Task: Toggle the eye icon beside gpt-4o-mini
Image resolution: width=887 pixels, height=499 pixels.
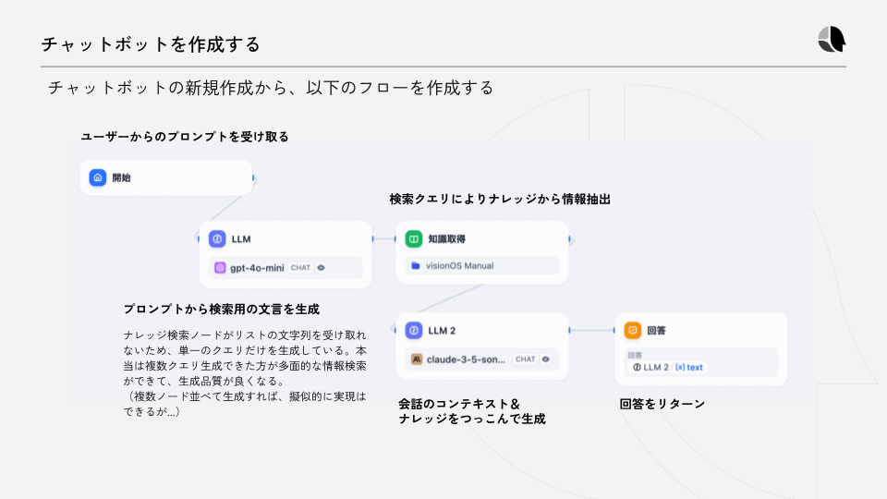Action: 322,268
